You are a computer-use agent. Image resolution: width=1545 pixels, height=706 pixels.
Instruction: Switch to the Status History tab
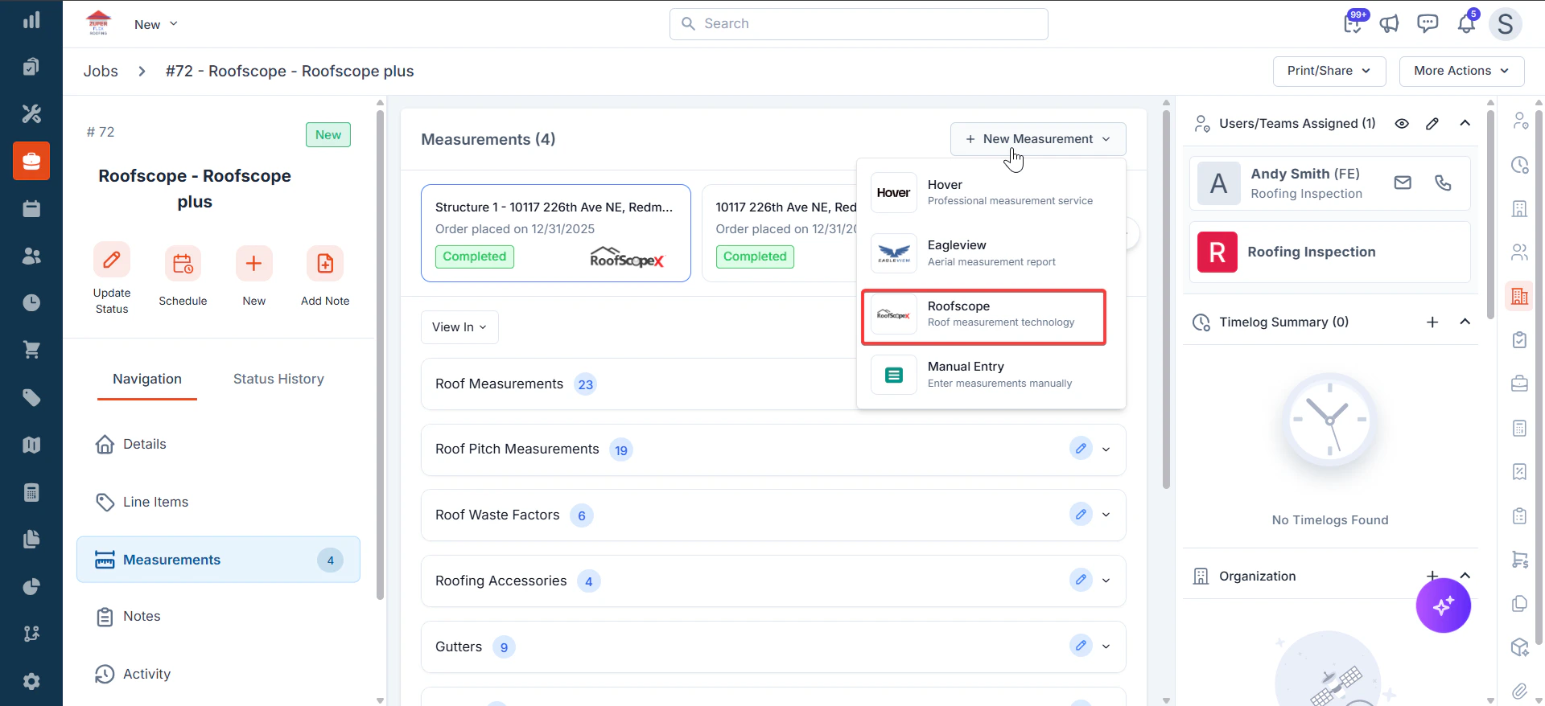278,379
